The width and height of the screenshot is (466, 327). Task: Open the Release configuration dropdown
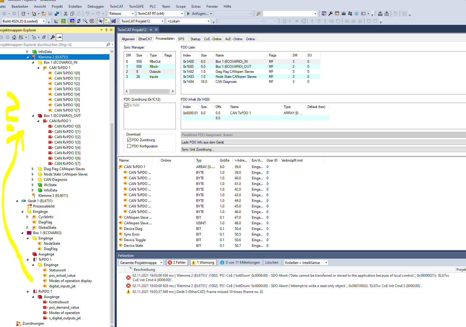tap(132, 14)
